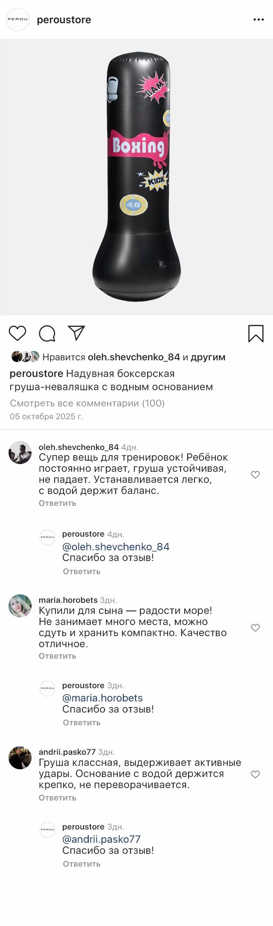Save post using the bookmark icon
The height and width of the screenshot is (926, 273).
coord(256,333)
